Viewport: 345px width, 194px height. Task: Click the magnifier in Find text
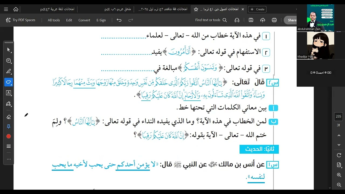click(x=225, y=20)
